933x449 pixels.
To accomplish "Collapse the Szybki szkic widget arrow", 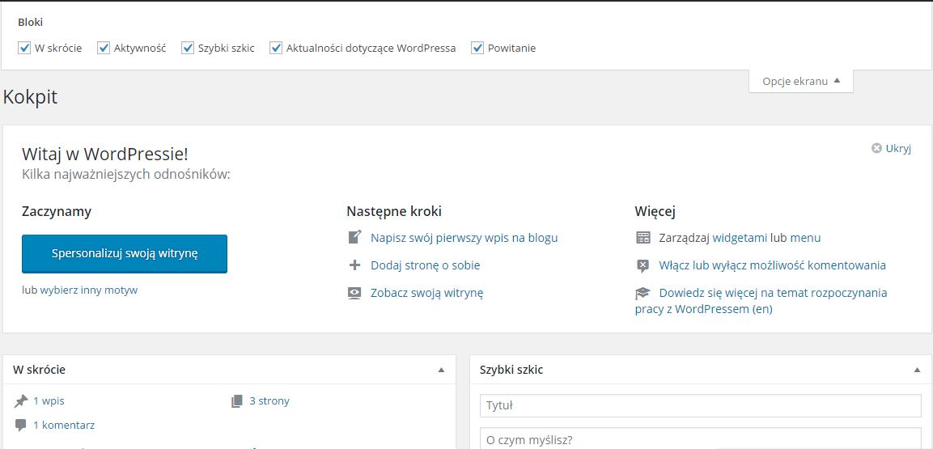I will click(x=917, y=370).
